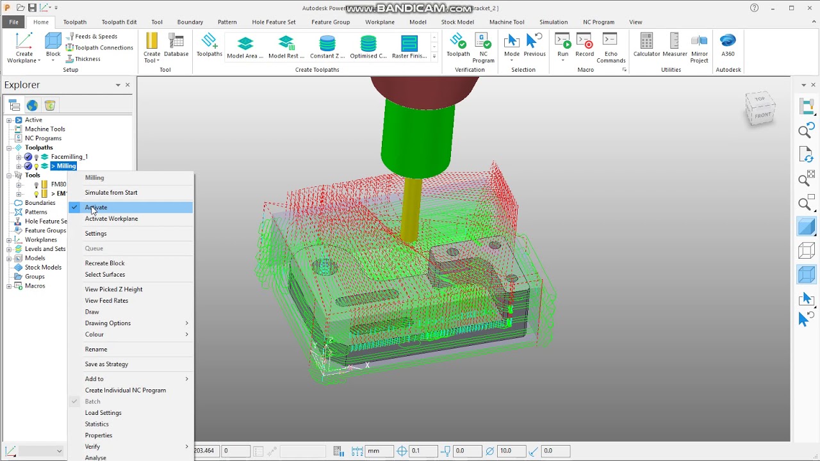The width and height of the screenshot is (820, 461).
Task: Click the Create Tool icon
Action: pyautogui.click(x=152, y=41)
